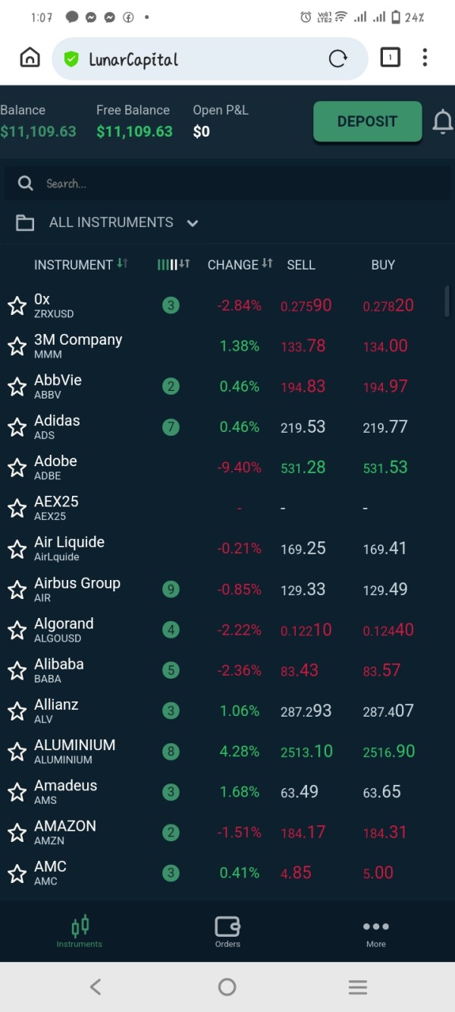Expand the ALL INSTRUMENTS dropdown
Screen dimensions: 455x1012
click(x=193, y=223)
